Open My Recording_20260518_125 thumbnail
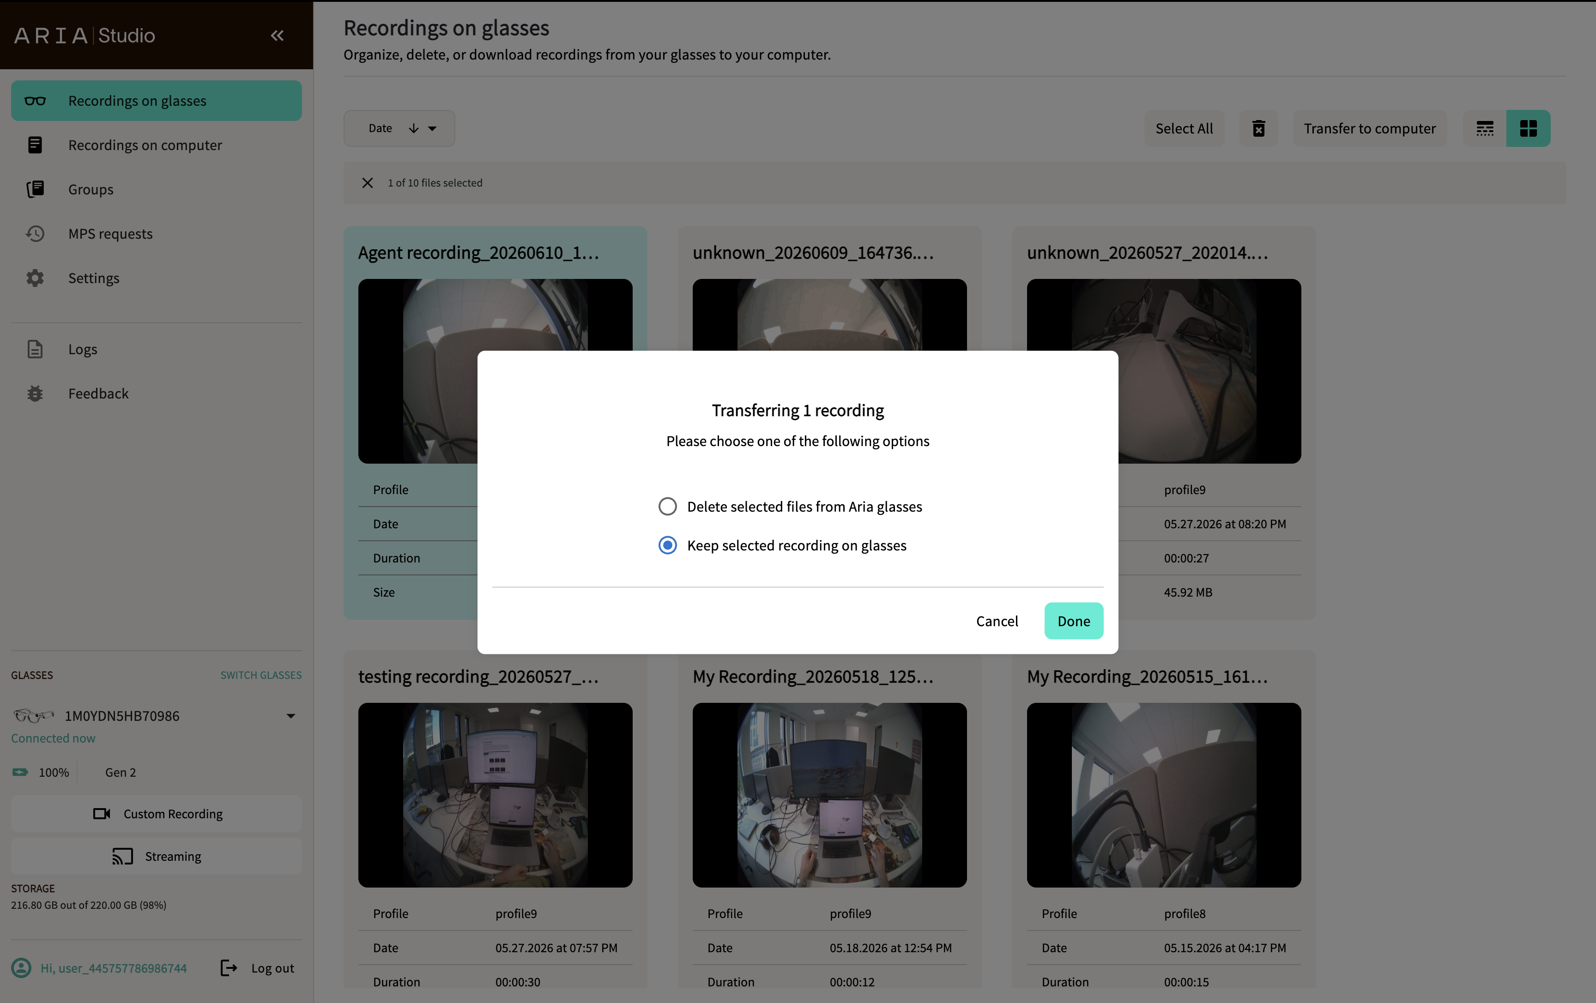The height and width of the screenshot is (1003, 1596). [829, 795]
